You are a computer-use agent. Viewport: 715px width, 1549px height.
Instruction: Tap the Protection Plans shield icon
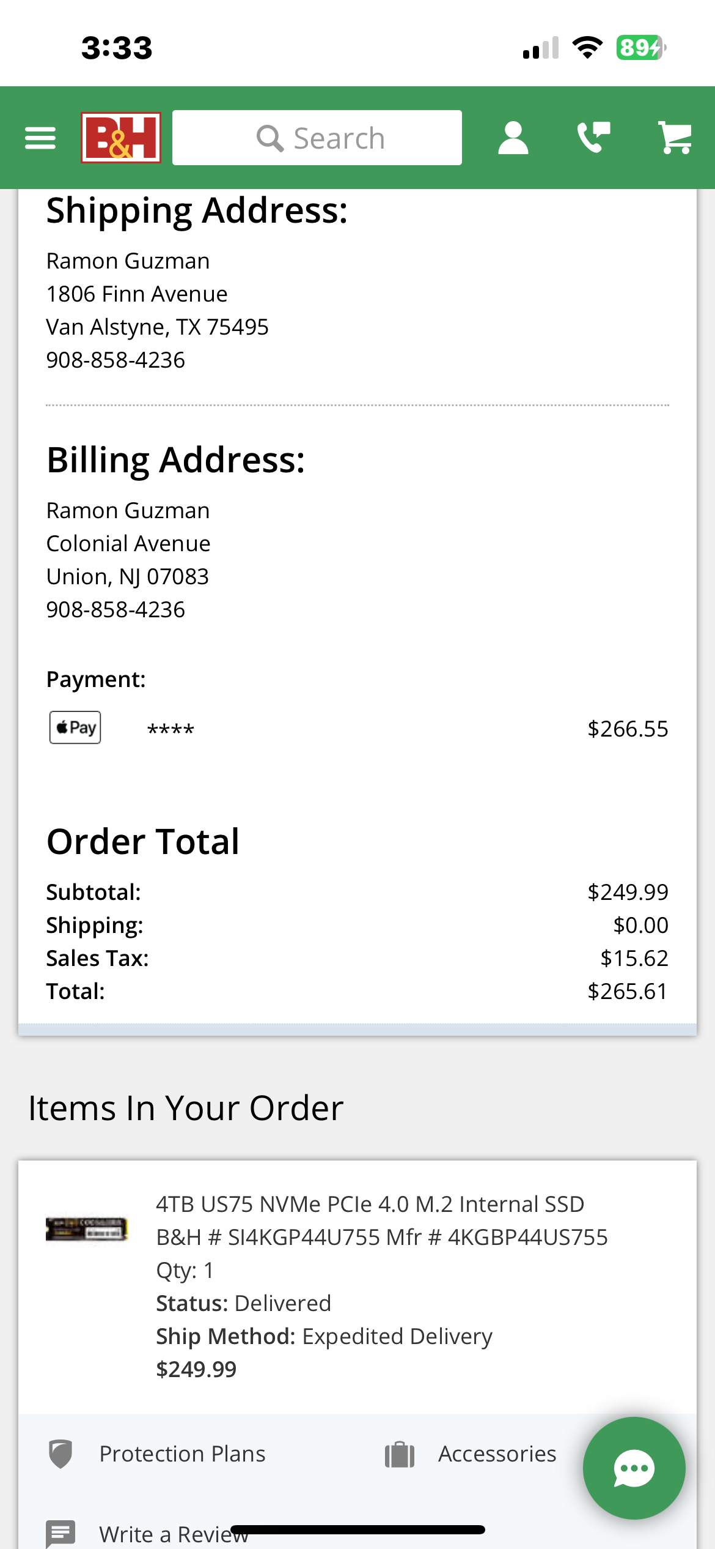[x=61, y=1454]
